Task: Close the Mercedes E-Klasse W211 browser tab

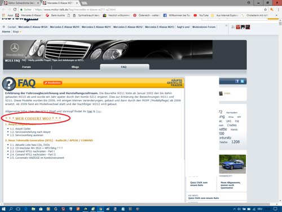Action: tap(77, 3)
